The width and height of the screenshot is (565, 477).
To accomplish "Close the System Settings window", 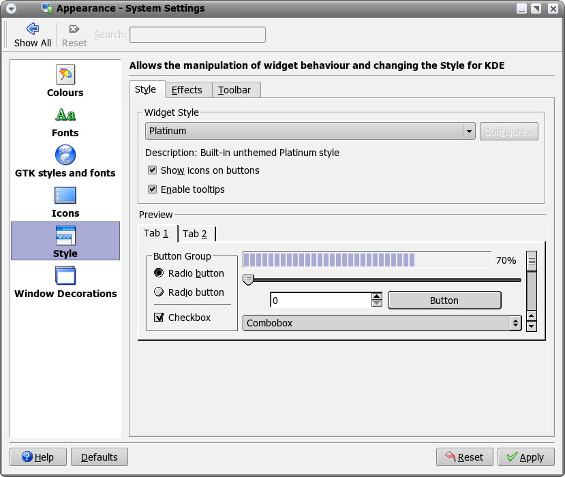I will pos(553,8).
